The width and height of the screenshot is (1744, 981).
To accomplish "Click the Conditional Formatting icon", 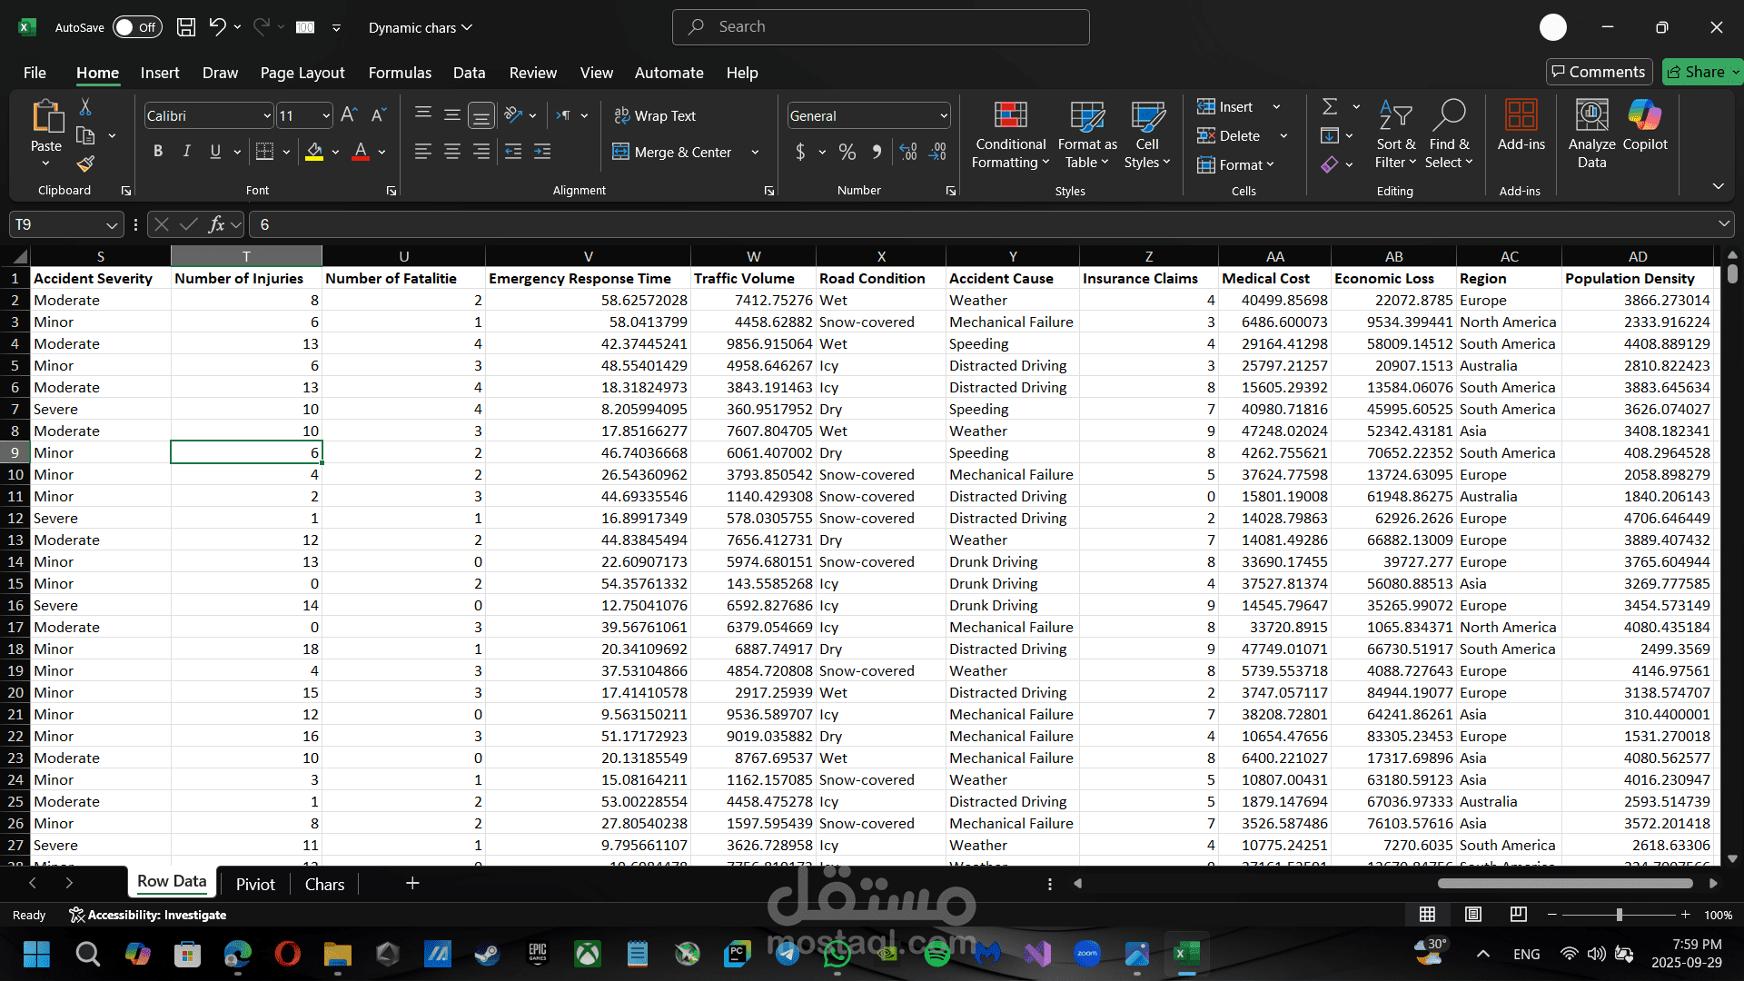I will point(1010,116).
